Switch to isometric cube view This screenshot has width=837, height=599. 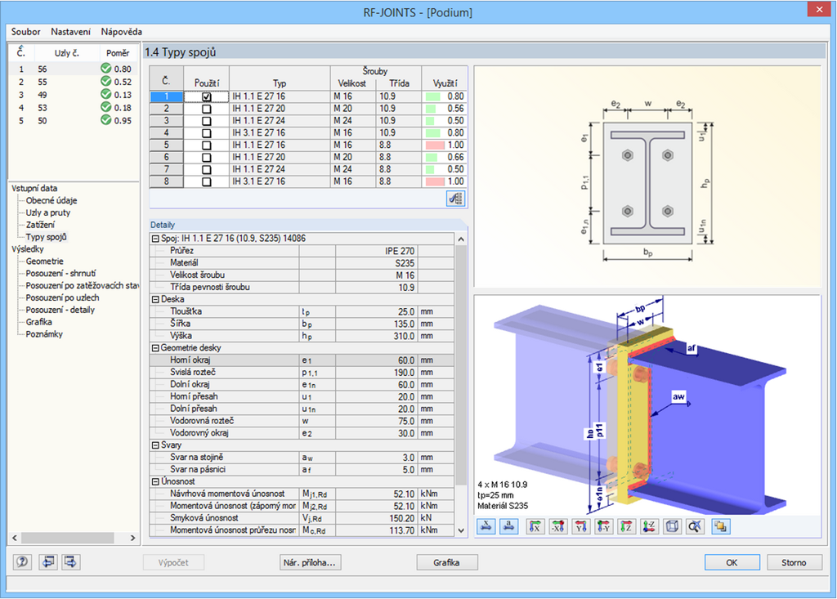pyautogui.click(x=673, y=526)
